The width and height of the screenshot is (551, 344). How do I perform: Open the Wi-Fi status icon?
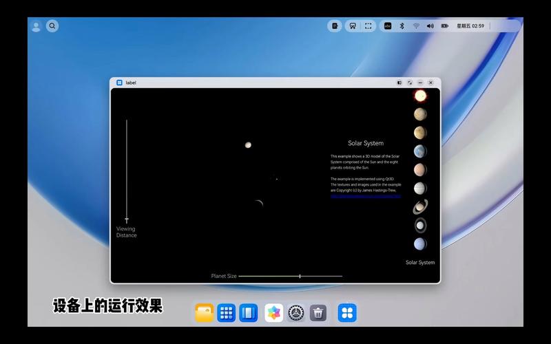[x=417, y=26]
